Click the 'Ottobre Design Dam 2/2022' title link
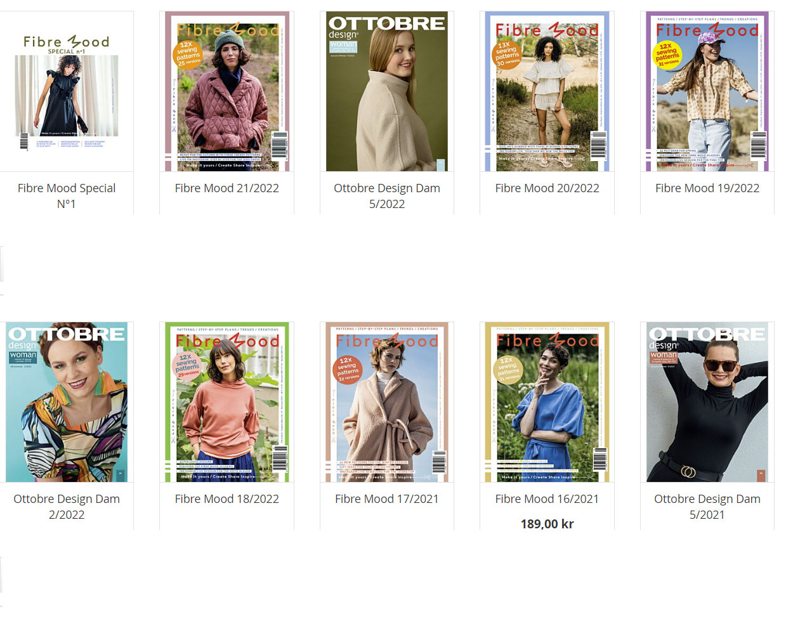The height and width of the screenshot is (619, 786). (67, 507)
